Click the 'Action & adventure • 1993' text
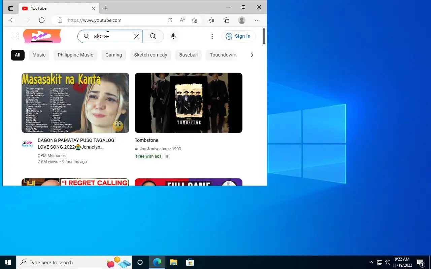The height and width of the screenshot is (269, 431). click(x=158, y=149)
